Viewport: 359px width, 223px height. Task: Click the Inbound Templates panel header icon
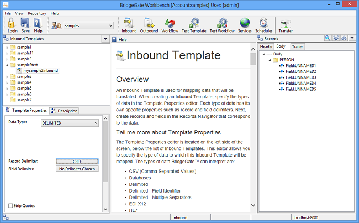tap(6, 39)
